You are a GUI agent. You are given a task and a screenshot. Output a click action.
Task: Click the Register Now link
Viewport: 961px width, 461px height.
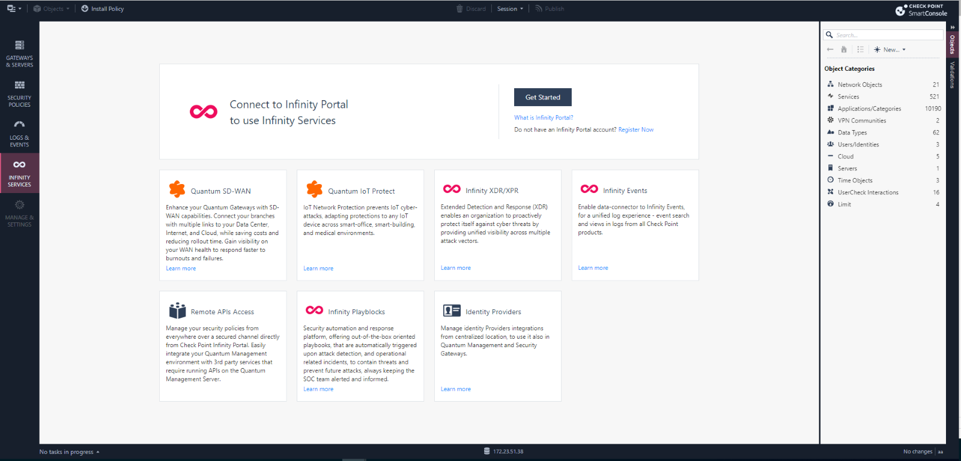tap(636, 129)
